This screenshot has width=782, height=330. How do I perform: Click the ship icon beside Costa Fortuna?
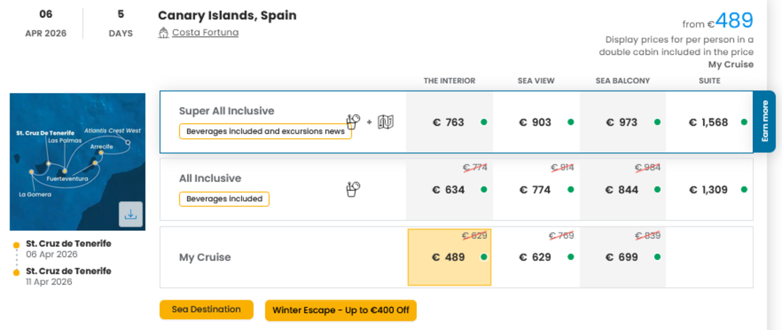click(163, 33)
